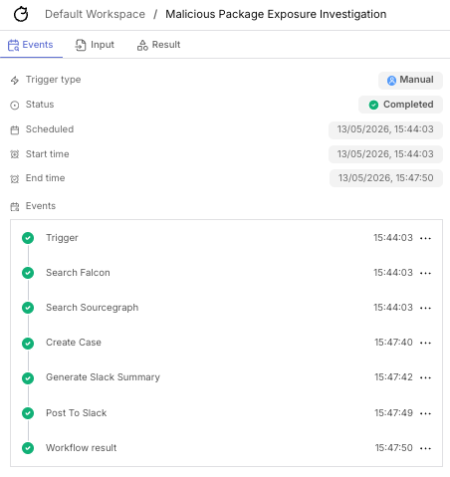
Task: Select the Start time timestamp value
Action: click(x=385, y=154)
